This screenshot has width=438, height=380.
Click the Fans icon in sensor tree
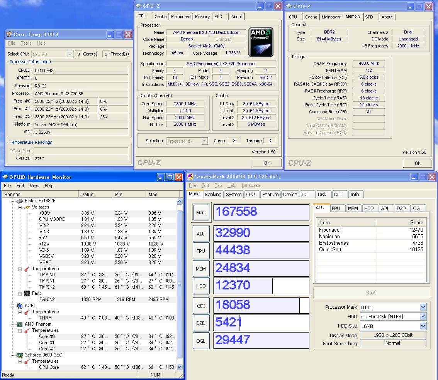coord(27,293)
